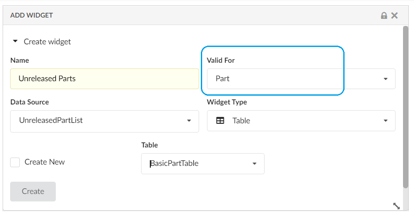Image resolution: width=414 pixels, height=219 pixels.
Task: Click the table grid icon in Widget Type
Action: 221,121
